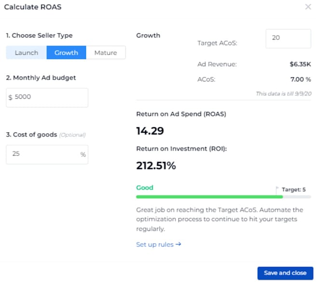
Task: Click the ROI value 212.51%
Action: 156,165
